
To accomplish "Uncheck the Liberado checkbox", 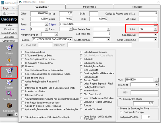I will (x=22, y=66).
